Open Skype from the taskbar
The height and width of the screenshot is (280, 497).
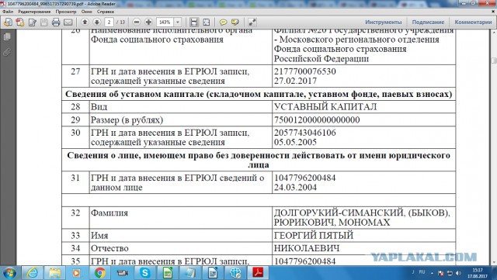tap(145, 273)
